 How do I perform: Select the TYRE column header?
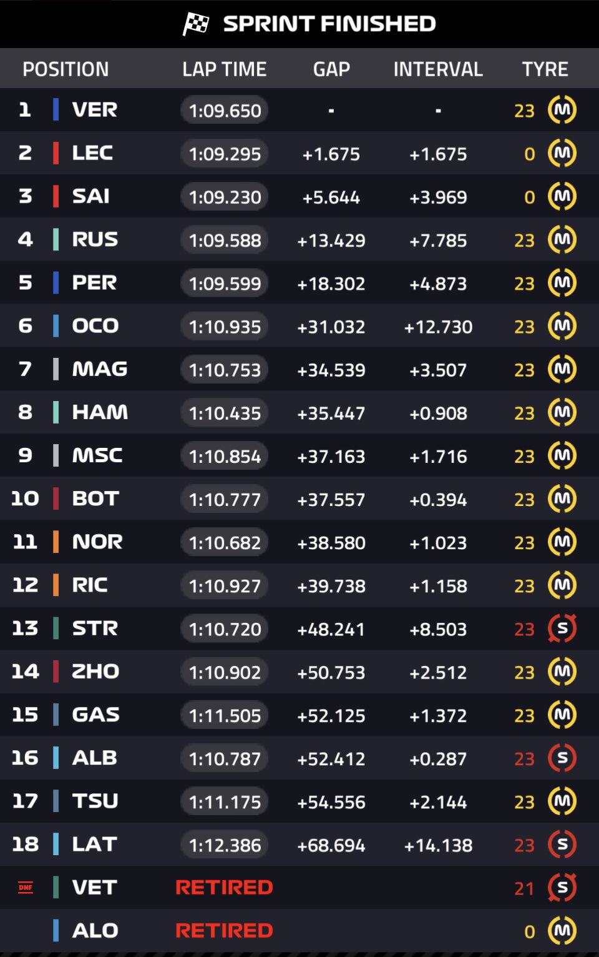pyautogui.click(x=545, y=69)
